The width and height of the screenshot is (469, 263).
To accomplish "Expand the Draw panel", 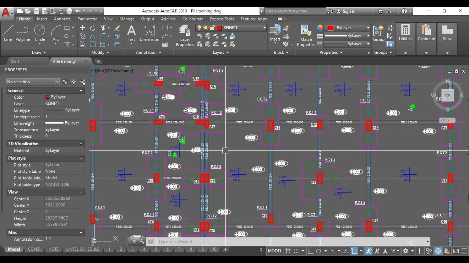I will [39, 52].
